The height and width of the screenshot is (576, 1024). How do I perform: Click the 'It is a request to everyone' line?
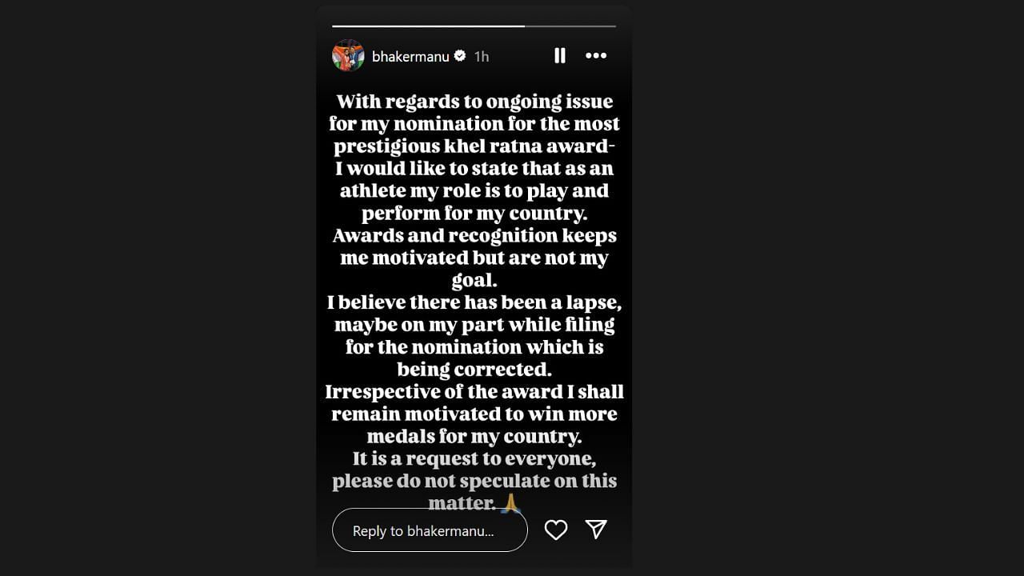click(474, 459)
